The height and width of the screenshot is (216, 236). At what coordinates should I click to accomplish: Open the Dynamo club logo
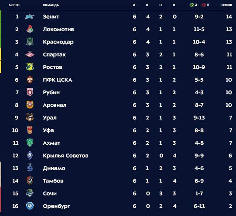click(x=30, y=168)
